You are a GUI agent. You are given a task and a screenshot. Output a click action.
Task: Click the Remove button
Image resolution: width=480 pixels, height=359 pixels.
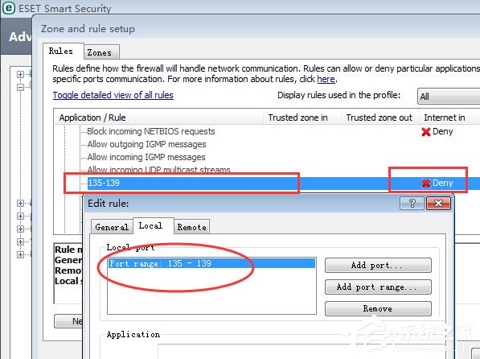pos(378,308)
